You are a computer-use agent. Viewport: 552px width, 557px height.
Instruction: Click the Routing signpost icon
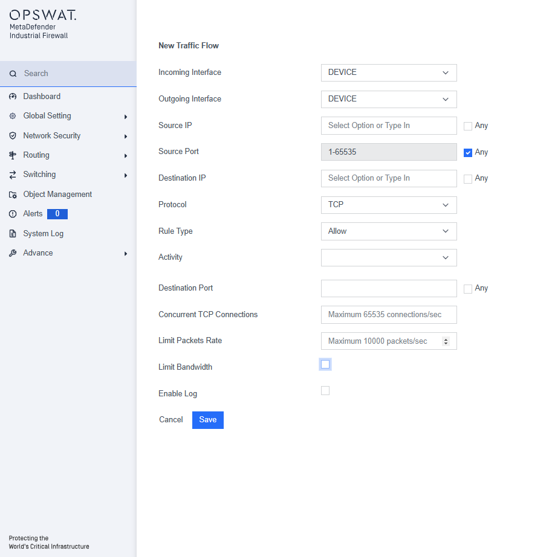13,155
